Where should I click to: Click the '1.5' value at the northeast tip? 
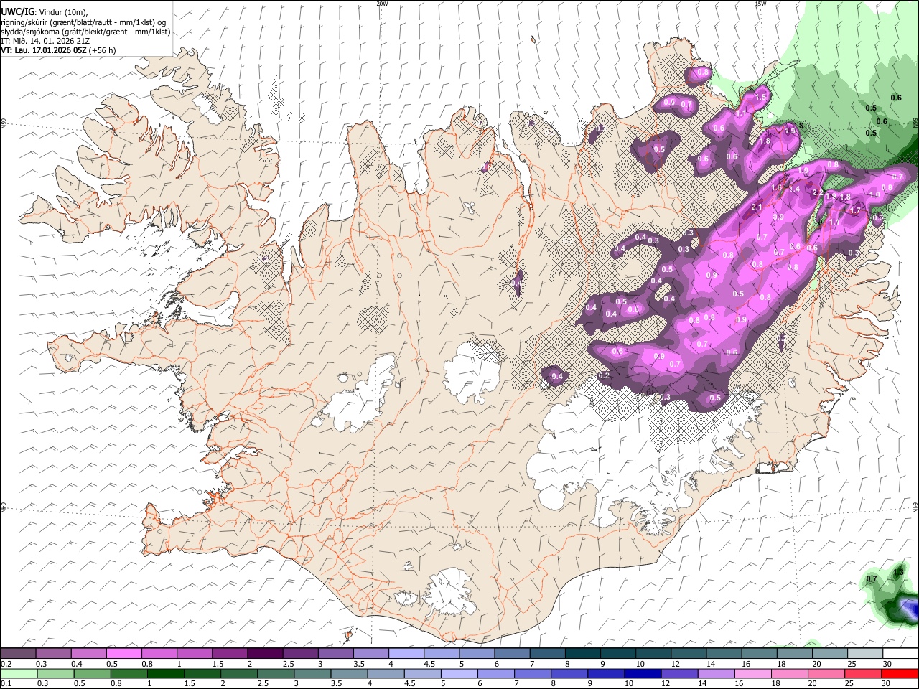[761, 96]
